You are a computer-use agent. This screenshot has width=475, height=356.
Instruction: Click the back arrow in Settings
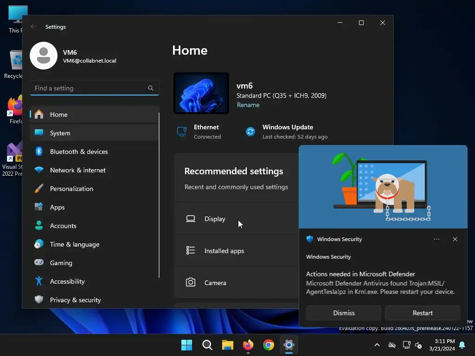coord(33,26)
